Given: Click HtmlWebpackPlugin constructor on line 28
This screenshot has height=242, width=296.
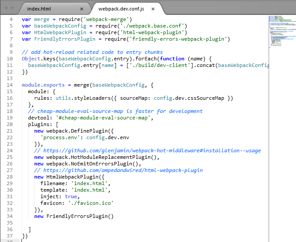Looking at the screenshot, I should pyautogui.click(x=72, y=177).
